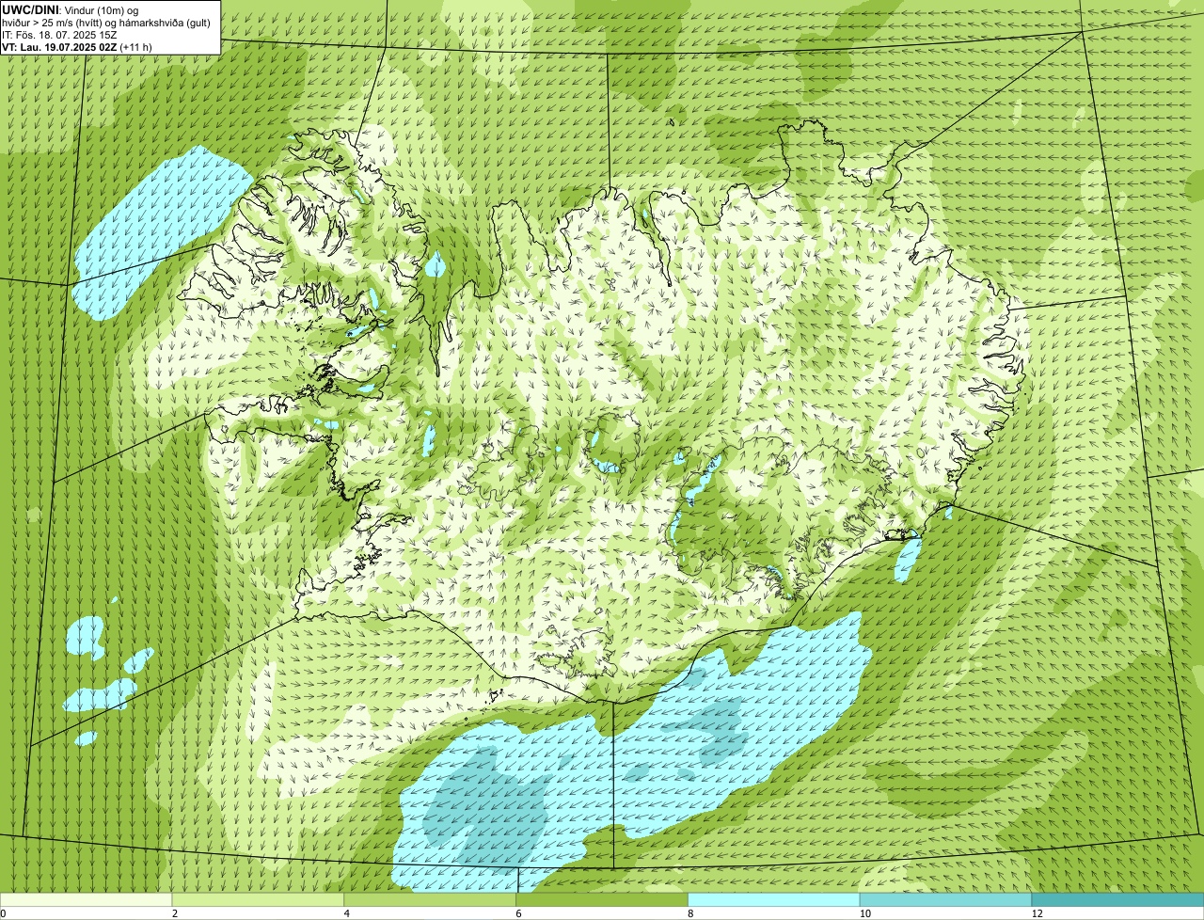Click the text 'hviður > 25 m/s (hvítt) og hámarkshviða (gult)'
Screen dimensions: 1204x920
106,22
